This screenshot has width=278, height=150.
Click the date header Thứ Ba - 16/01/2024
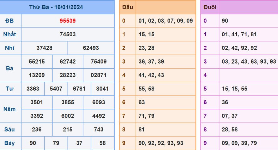[56, 7]
